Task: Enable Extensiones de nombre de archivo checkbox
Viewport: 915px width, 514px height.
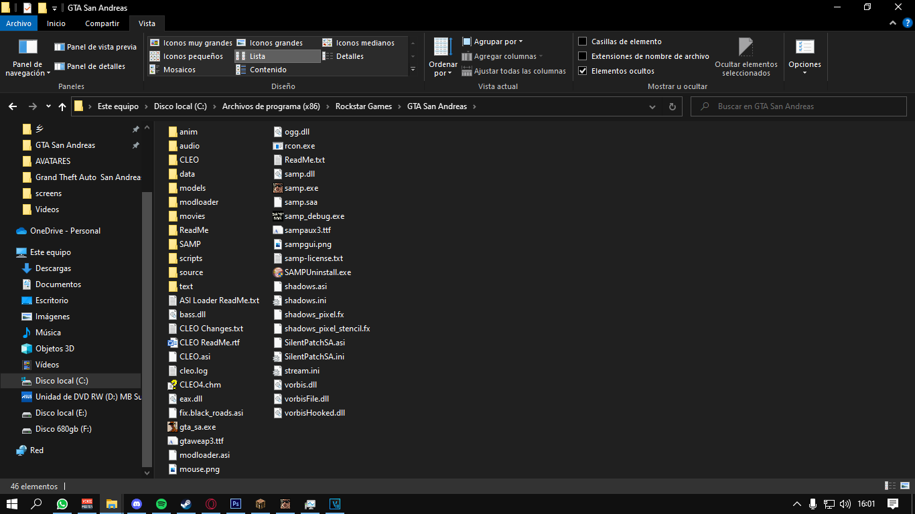Action: click(x=583, y=56)
